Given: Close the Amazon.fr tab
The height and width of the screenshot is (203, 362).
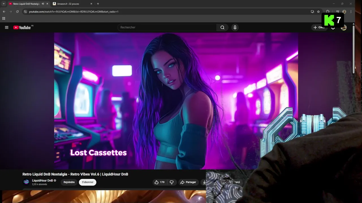Looking at the screenshot, I should coord(91,4).
